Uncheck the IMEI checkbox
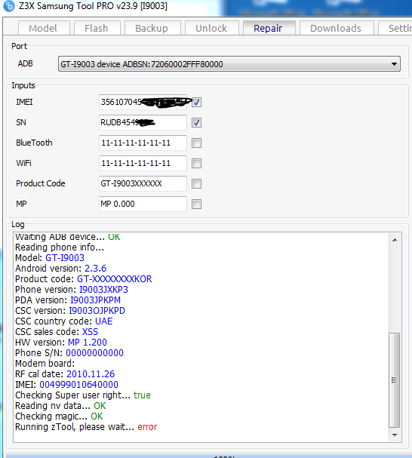This screenshot has height=458, width=412. [x=196, y=102]
